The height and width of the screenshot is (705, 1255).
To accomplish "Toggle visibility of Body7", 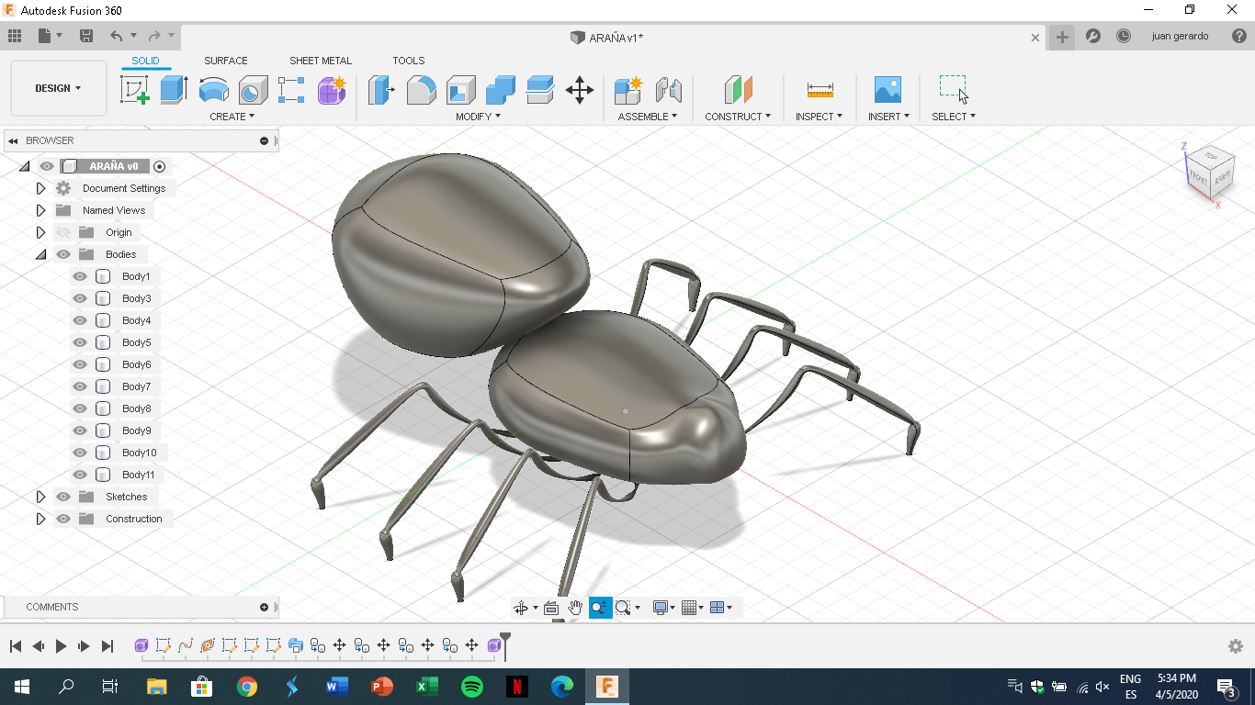I will pos(79,386).
